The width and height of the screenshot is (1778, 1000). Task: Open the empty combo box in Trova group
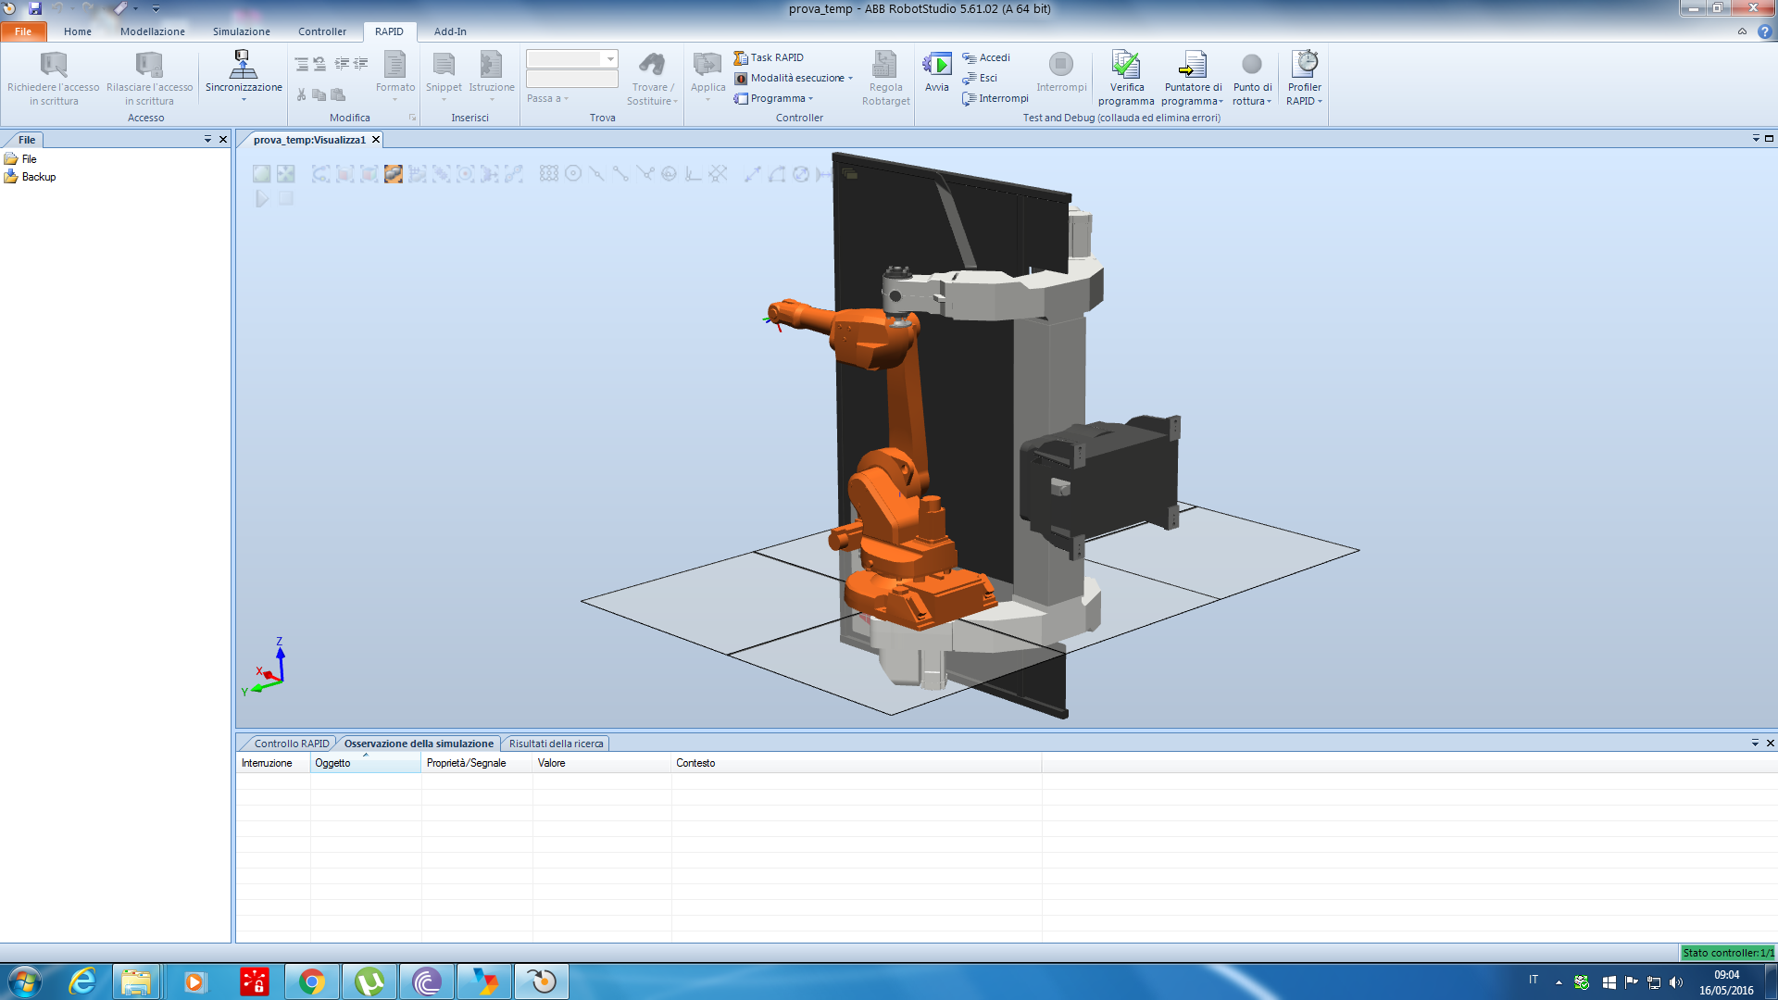[610, 58]
